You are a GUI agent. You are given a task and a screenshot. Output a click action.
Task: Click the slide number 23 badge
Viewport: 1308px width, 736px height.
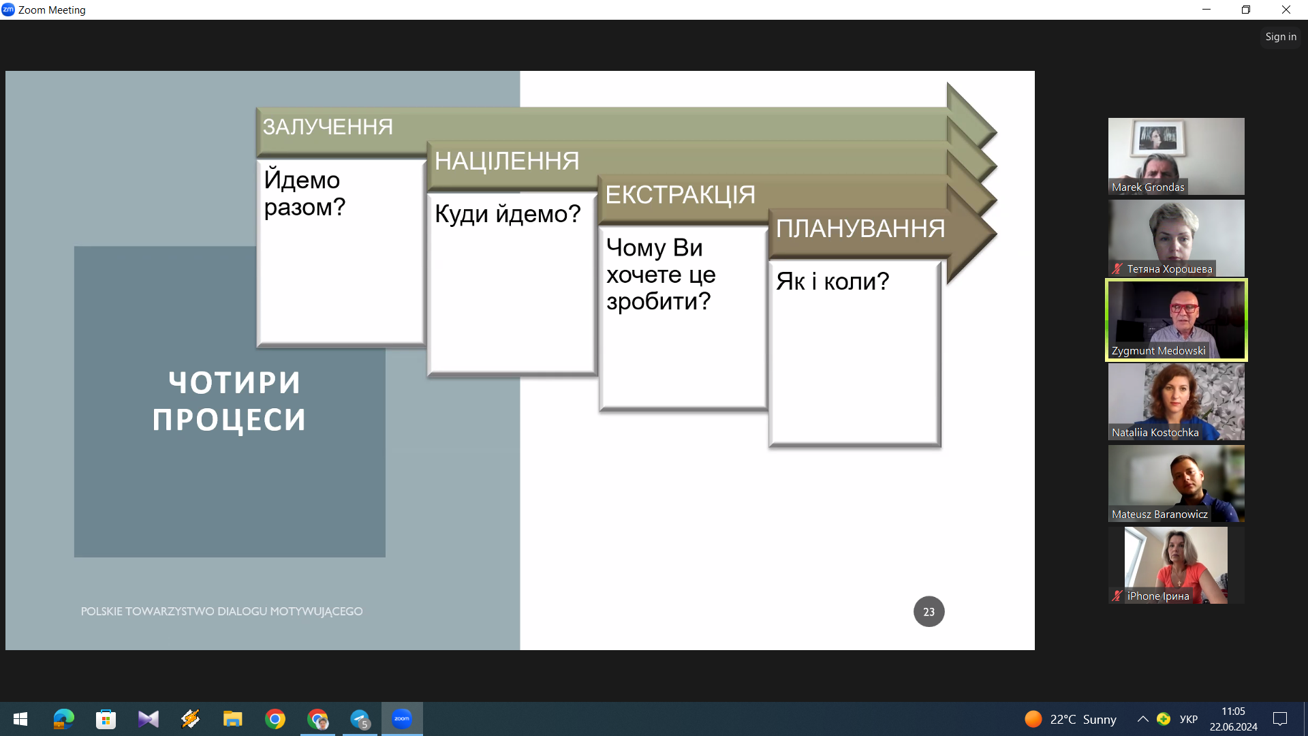[929, 611]
